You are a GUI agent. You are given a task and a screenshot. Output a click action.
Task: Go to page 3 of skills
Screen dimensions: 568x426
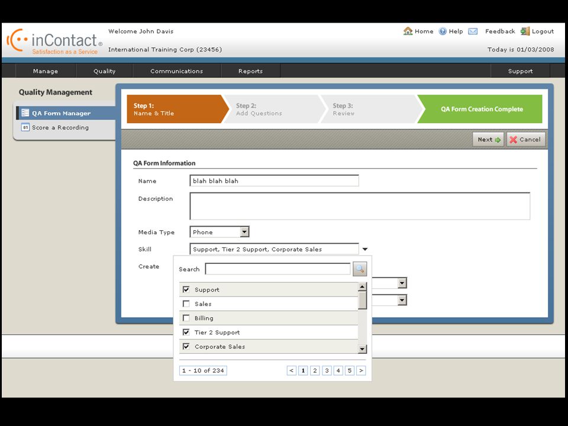327,370
